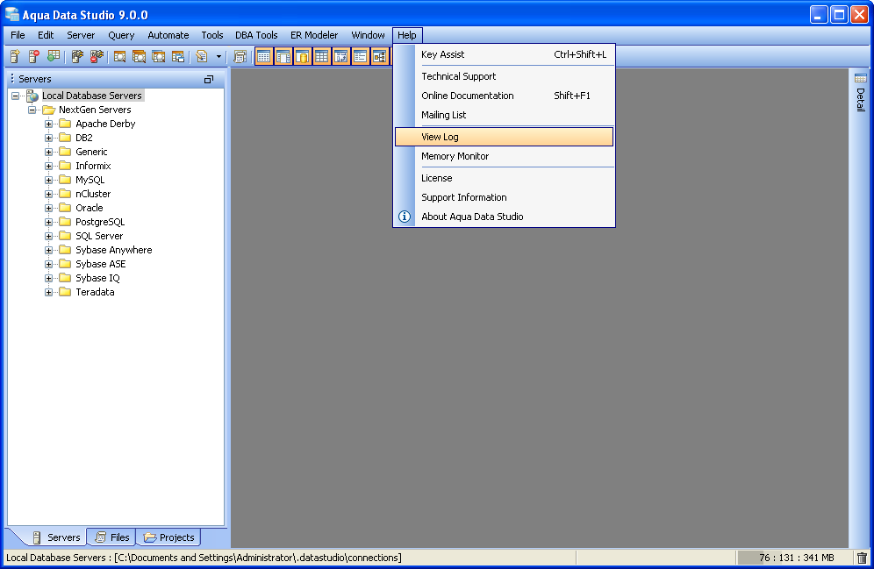Image resolution: width=874 pixels, height=569 pixels.
Task: Click the Detail panel icon on right edge
Action: tap(861, 78)
